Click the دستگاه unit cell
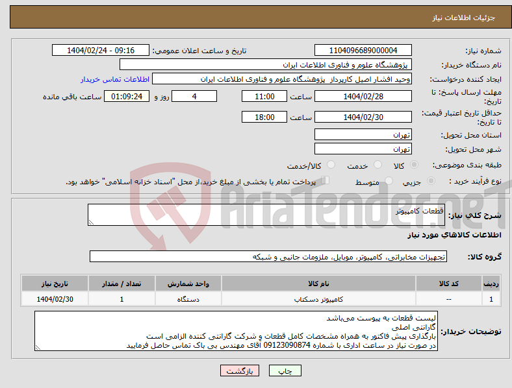This screenshot has width=512, height=388. (x=188, y=299)
